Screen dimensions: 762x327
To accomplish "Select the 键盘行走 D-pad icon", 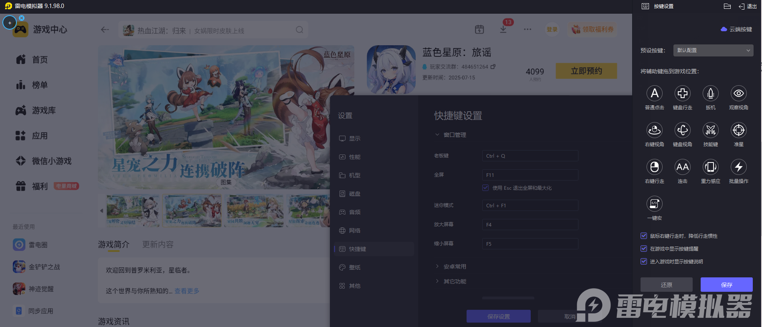I will (683, 93).
